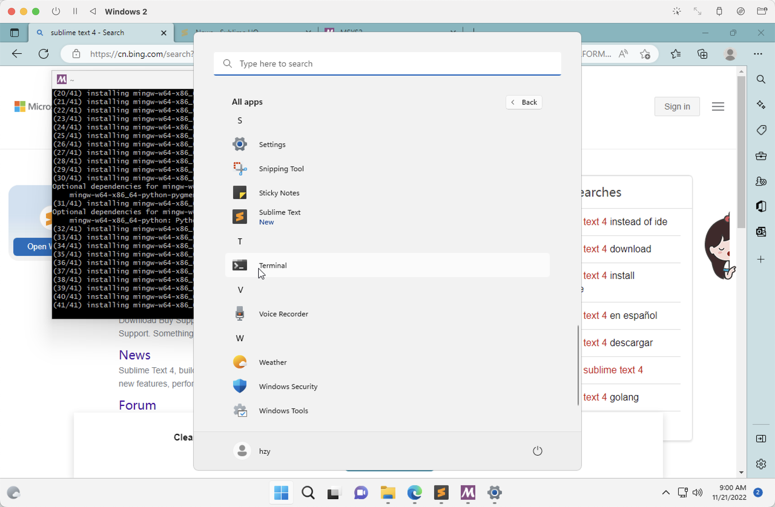Launch MSYS2 from the taskbar
The image size is (775, 507).
(468, 493)
